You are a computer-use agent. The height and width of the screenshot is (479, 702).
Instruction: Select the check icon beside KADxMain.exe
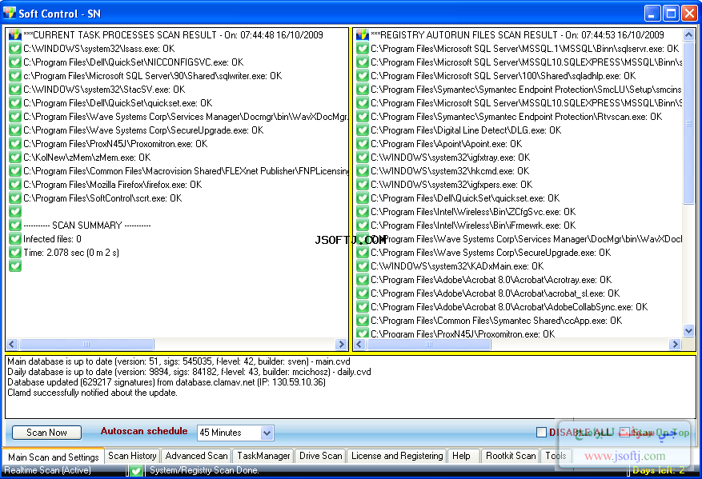[x=362, y=266]
